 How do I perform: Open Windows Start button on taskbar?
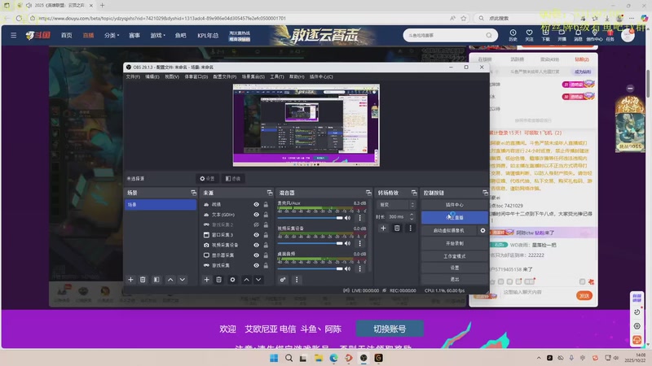click(274, 358)
